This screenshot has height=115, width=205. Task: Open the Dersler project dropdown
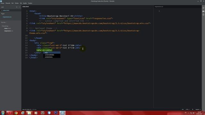(4, 22)
